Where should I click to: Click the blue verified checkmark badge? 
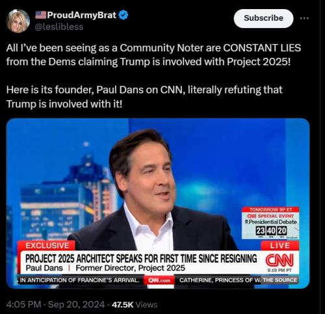click(x=123, y=15)
